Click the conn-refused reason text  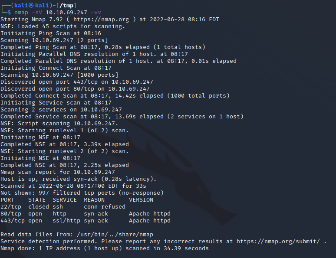[105, 207]
